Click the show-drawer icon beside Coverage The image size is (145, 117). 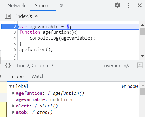click(x=140, y=66)
